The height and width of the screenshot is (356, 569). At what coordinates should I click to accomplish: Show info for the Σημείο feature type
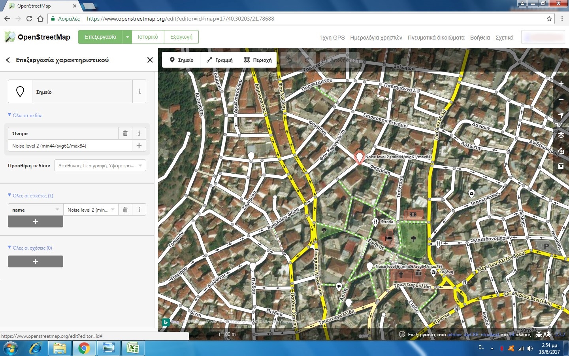point(139,91)
